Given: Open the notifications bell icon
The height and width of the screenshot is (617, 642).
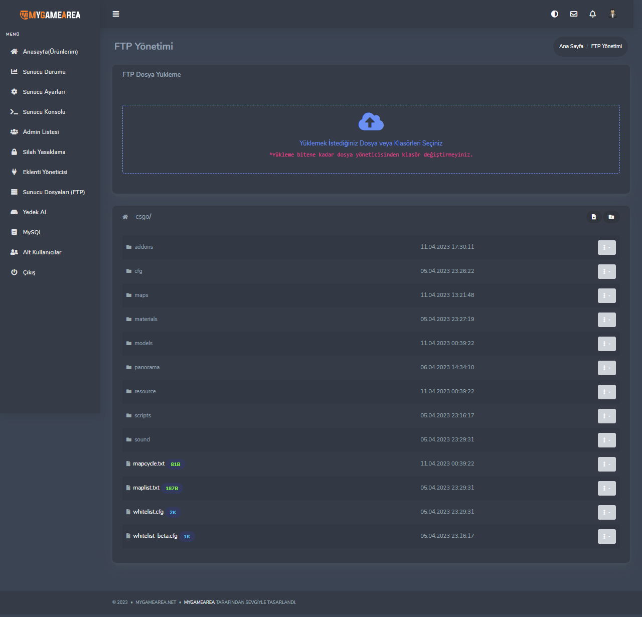Looking at the screenshot, I should coord(593,14).
